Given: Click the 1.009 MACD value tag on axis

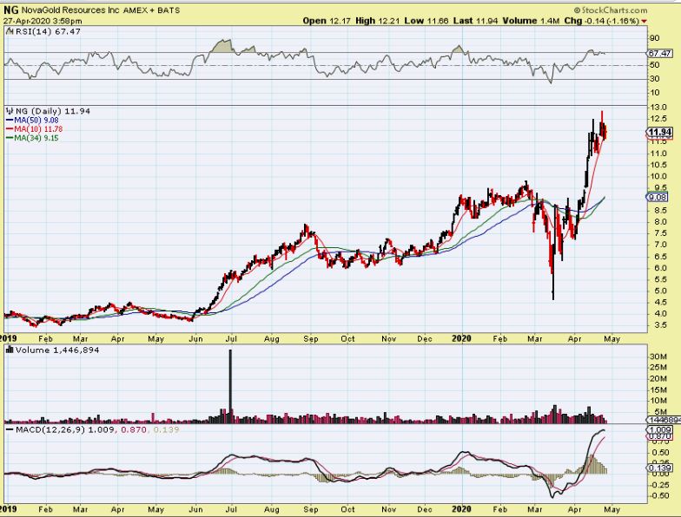Looking at the screenshot, I should pyautogui.click(x=660, y=429).
